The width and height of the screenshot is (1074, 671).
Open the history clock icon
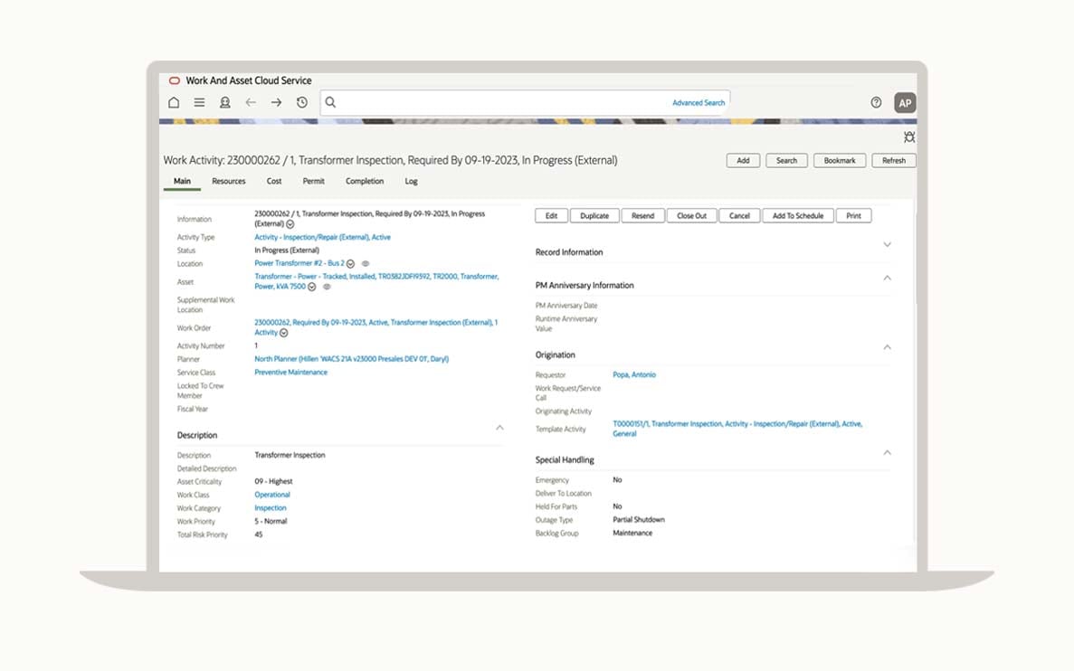tap(302, 103)
